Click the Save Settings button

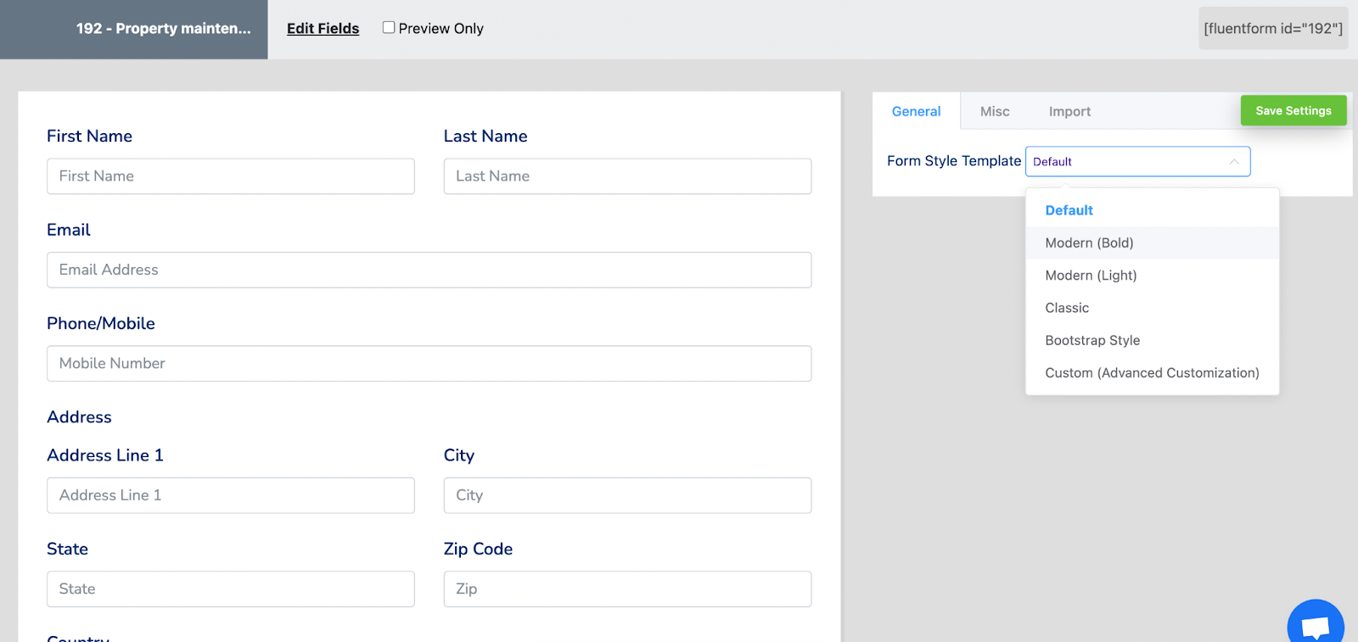point(1293,111)
